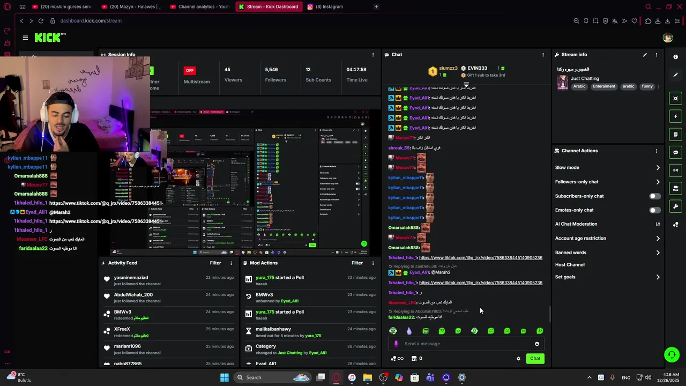The image size is (686, 386).
Task: Open browser downloads icon
Action: (x=668, y=21)
